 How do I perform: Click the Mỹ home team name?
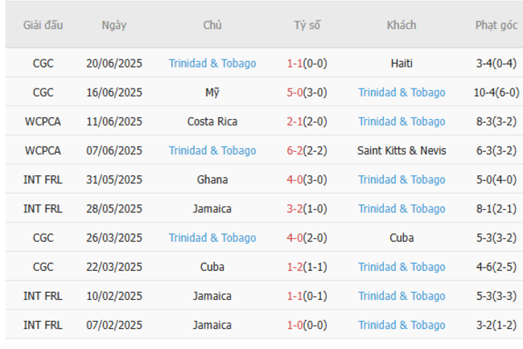212,92
